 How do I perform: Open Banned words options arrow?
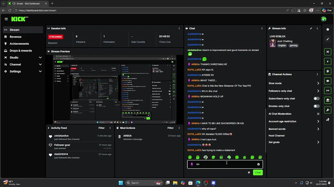pos(318,129)
